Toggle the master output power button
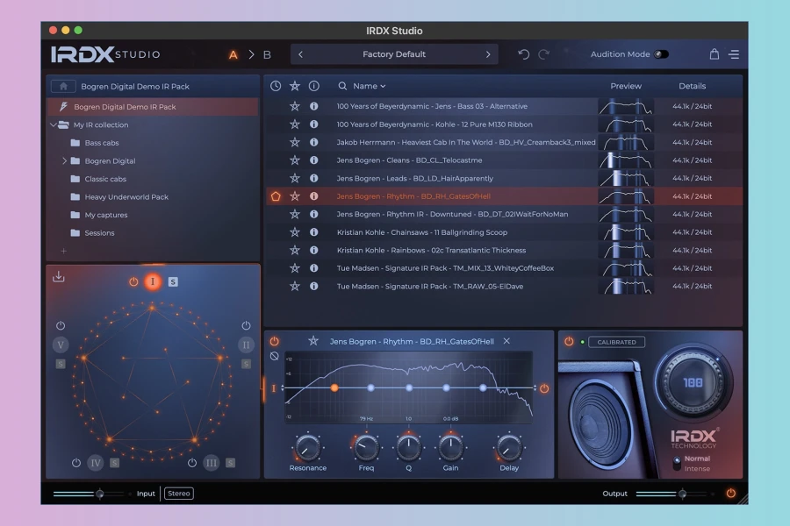This screenshot has height=526, width=790. pyautogui.click(x=730, y=494)
